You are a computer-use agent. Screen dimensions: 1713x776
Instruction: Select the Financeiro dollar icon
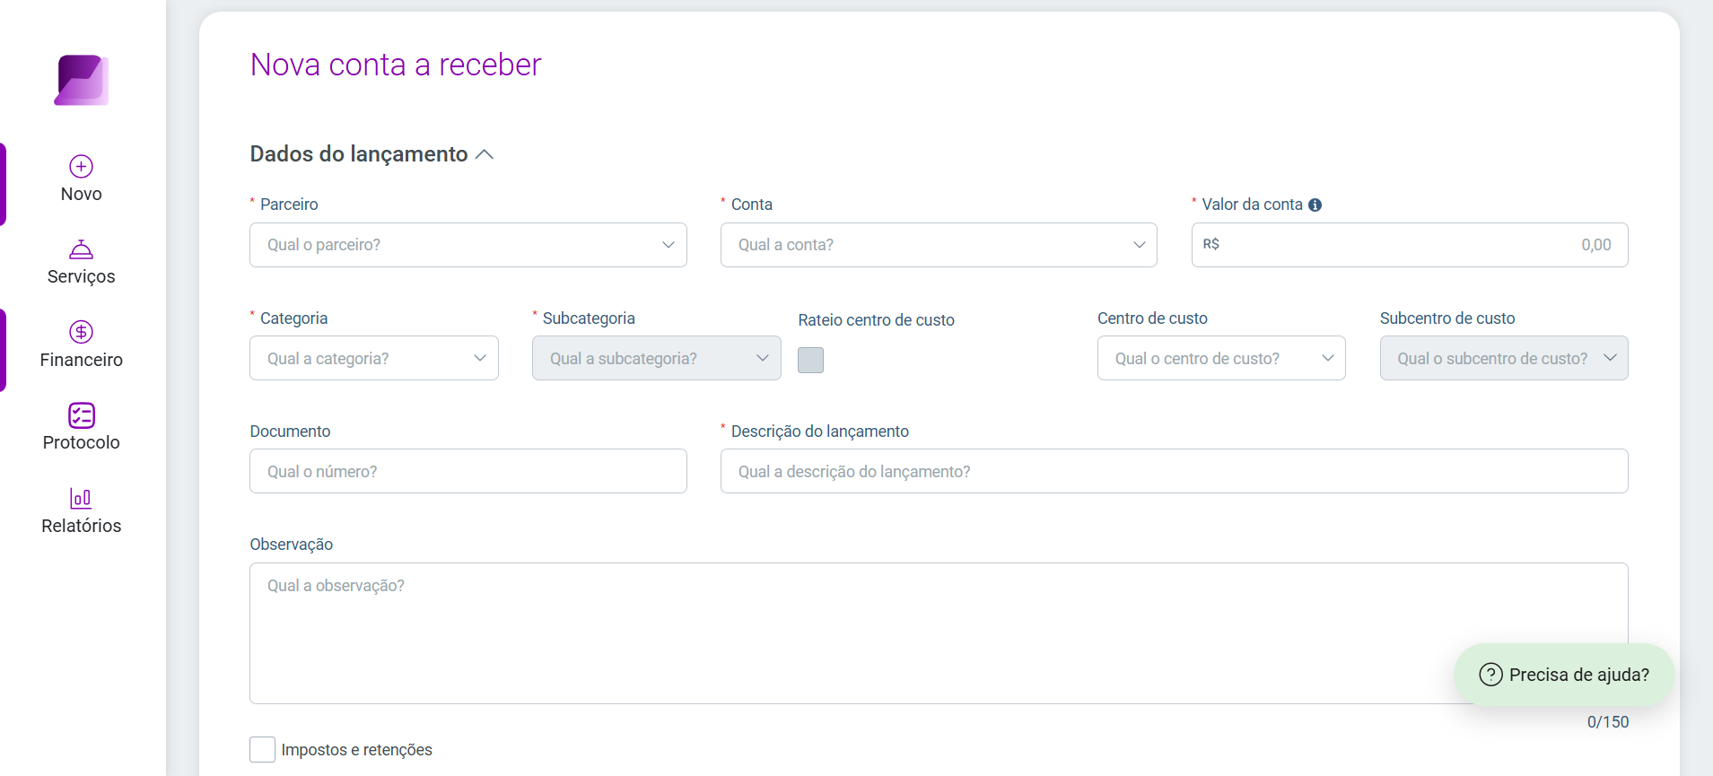pos(82,332)
